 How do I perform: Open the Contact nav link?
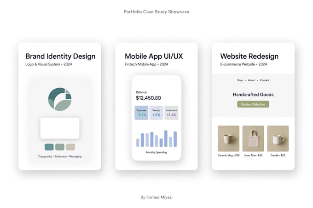(265, 80)
